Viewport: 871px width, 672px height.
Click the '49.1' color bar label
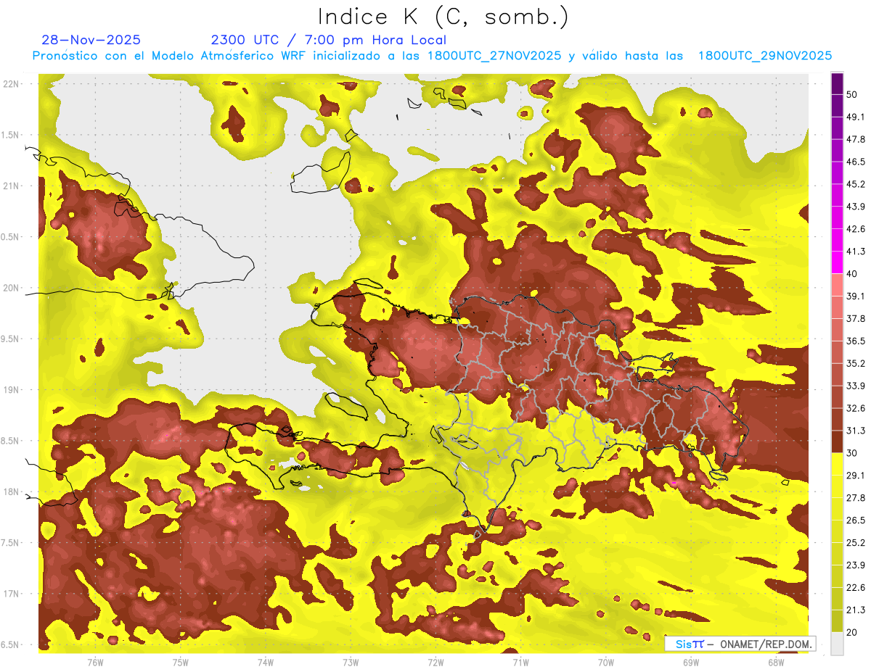pyautogui.click(x=856, y=117)
